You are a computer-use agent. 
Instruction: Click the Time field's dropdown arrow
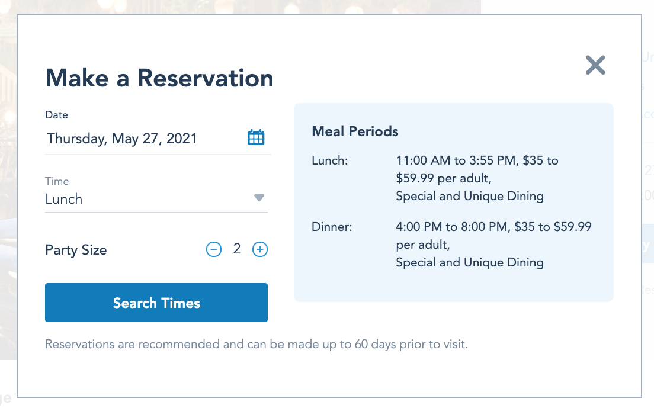point(259,198)
